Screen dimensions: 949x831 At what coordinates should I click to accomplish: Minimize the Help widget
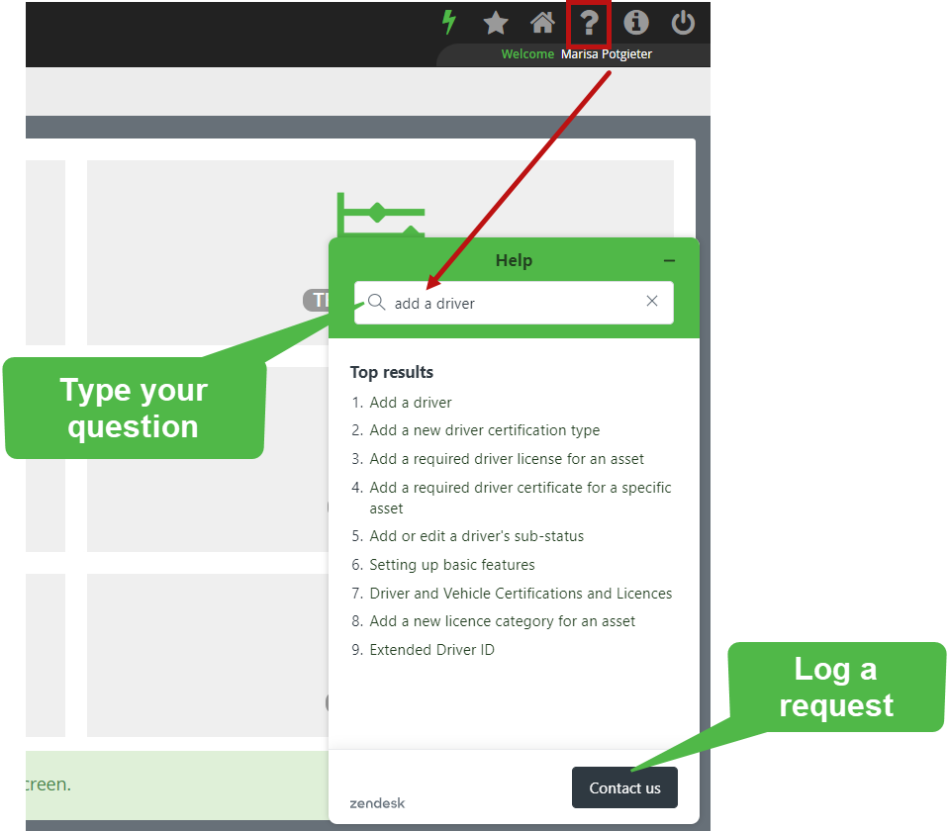[x=669, y=261]
